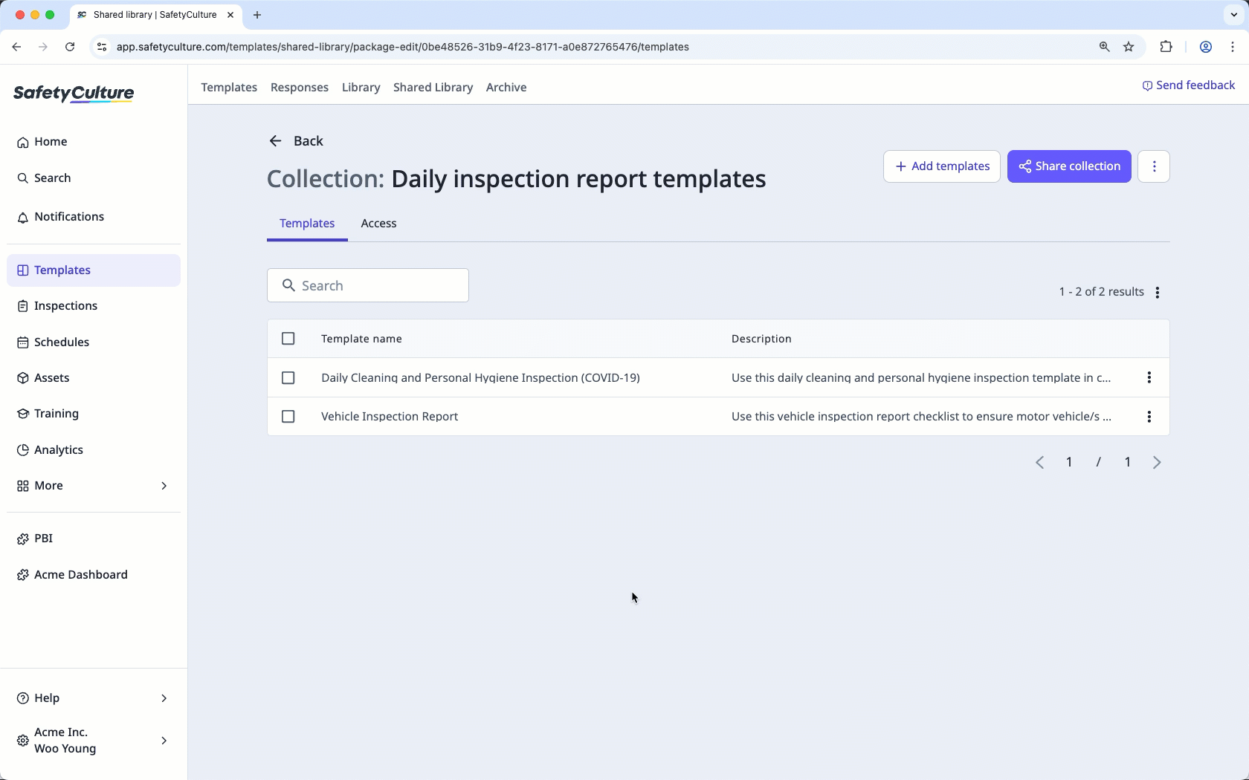The image size is (1249, 780).
Task: Bookmark this page with star icon
Action: coord(1129,47)
